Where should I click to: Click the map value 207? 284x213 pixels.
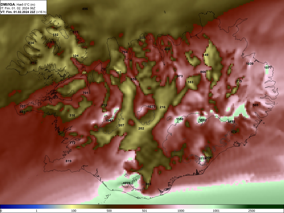click(x=121, y=125)
